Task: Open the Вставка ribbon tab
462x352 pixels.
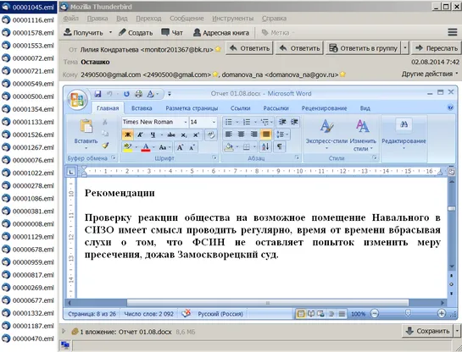Action: tap(142, 108)
